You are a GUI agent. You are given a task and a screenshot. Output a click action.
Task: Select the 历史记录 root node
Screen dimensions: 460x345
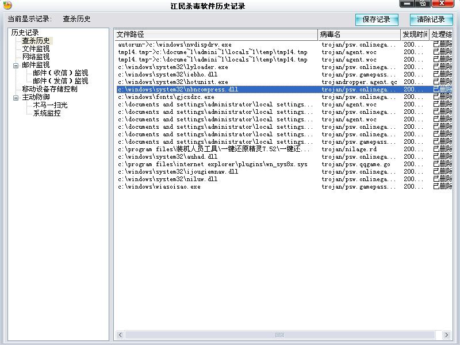pos(25,33)
